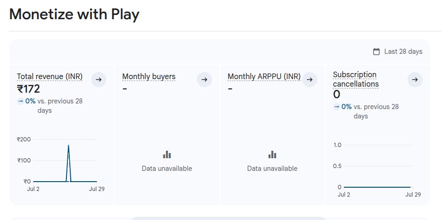Click bar chart icon under Monthly buyers
This screenshot has height=220, width=444.
pyautogui.click(x=167, y=154)
